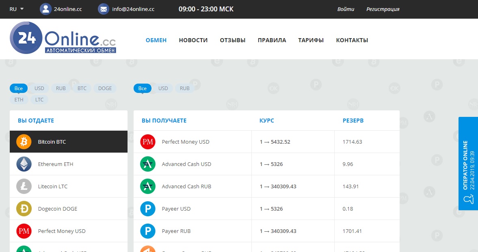
Task: Filter give list by BTC
Action: point(82,88)
